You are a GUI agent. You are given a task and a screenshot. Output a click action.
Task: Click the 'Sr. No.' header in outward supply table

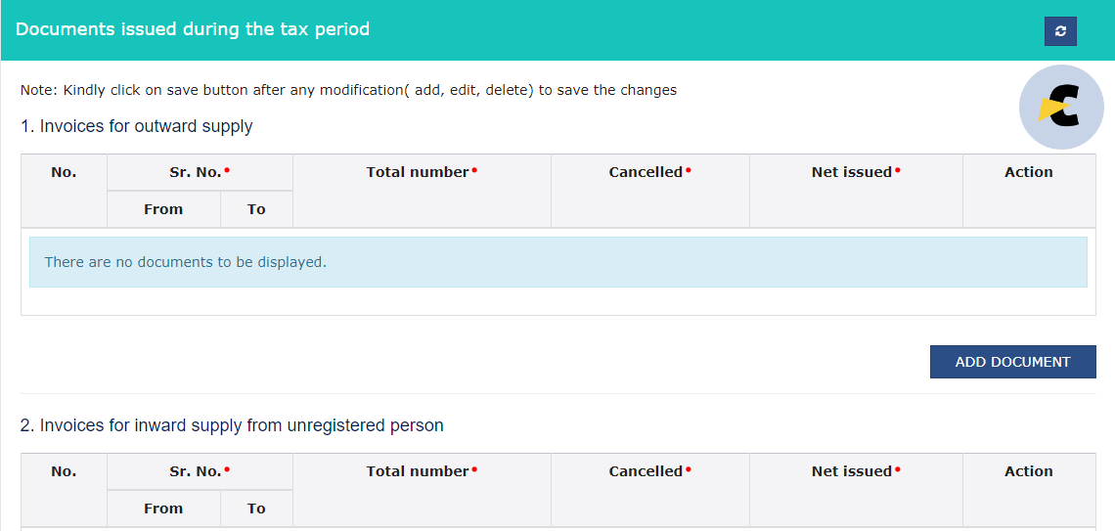tap(200, 172)
